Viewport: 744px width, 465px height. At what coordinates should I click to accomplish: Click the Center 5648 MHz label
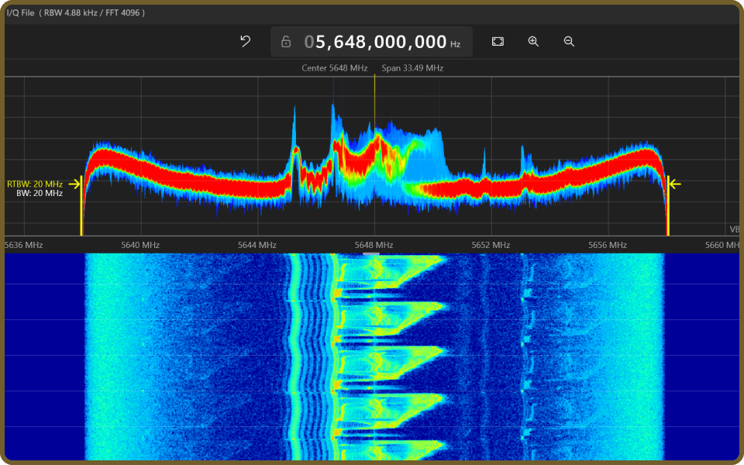click(x=335, y=68)
